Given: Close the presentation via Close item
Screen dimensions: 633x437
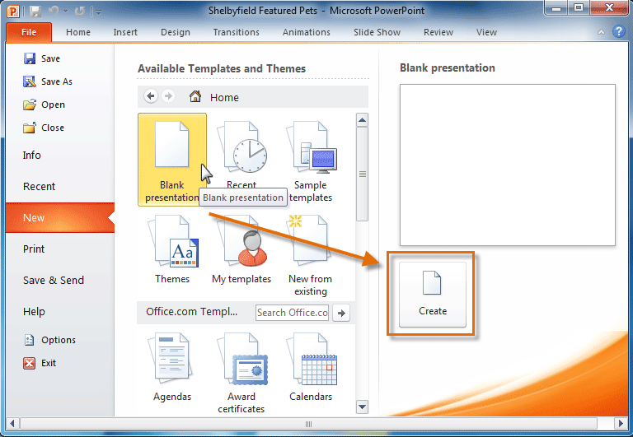Looking at the screenshot, I should pos(43,128).
